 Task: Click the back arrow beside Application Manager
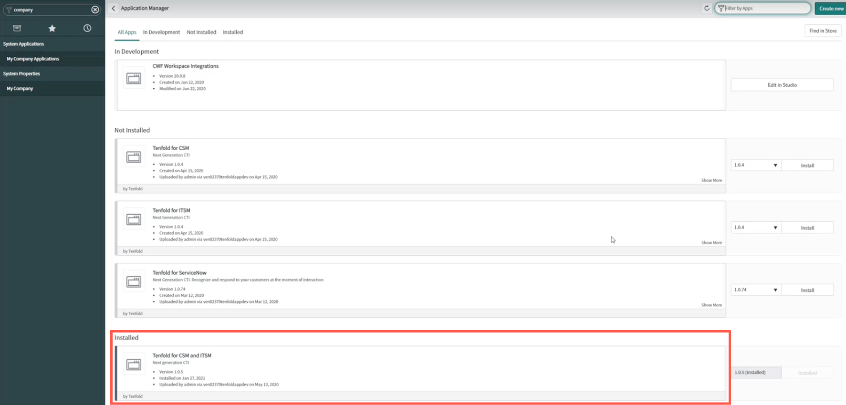point(113,8)
